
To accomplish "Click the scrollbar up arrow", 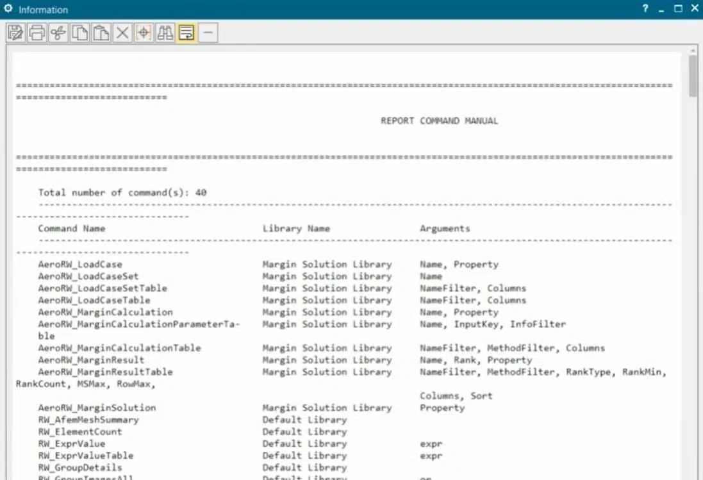I will tap(693, 51).
